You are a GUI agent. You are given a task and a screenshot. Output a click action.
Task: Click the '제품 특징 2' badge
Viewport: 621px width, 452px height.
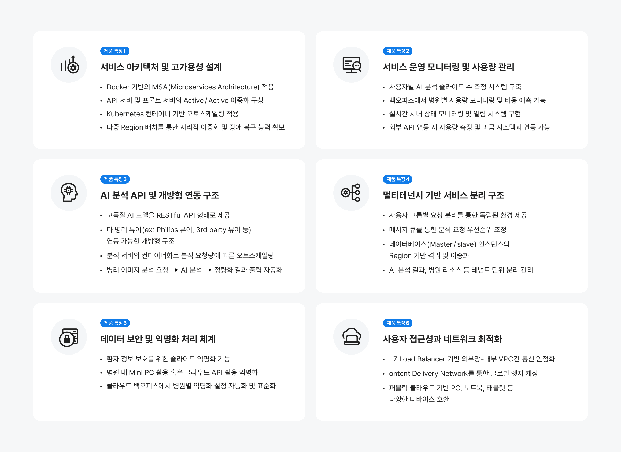[x=397, y=51]
